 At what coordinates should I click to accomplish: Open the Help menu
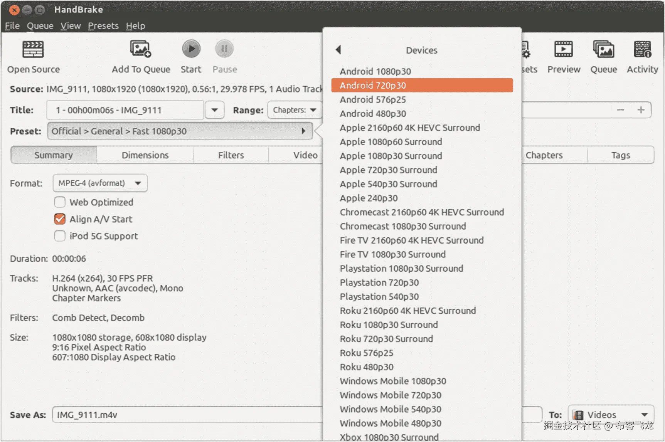coord(136,25)
